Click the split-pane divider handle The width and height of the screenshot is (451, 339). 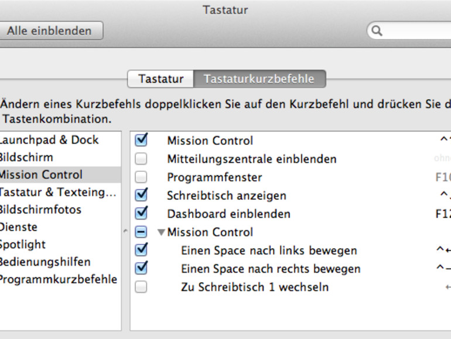(x=125, y=231)
